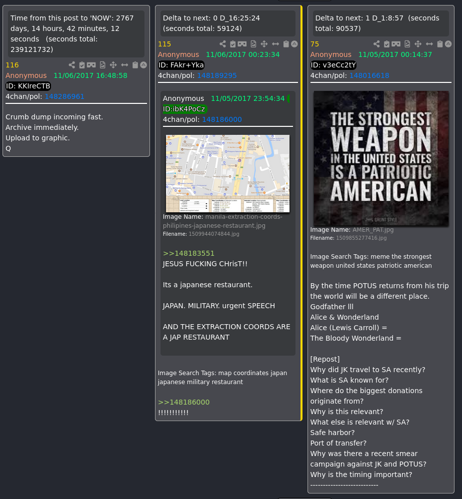Click filename 1509944074844.jpg

pos(214,234)
